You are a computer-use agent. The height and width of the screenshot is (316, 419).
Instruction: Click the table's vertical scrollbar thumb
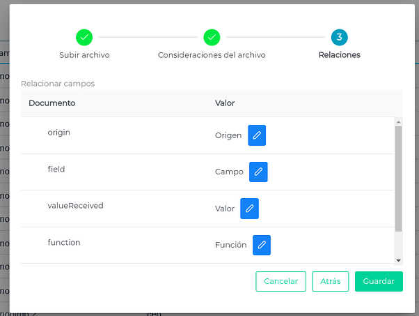click(x=398, y=178)
